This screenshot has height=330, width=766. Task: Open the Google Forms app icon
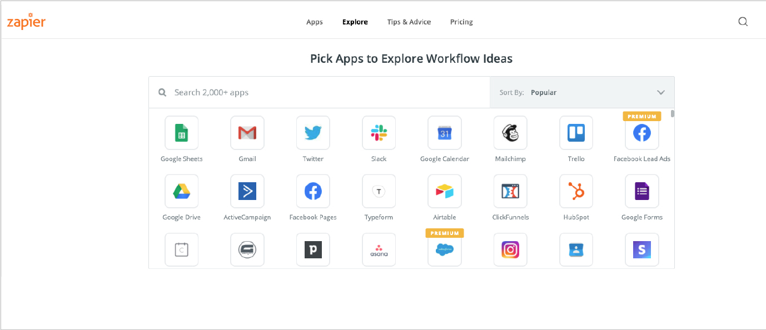pos(642,191)
